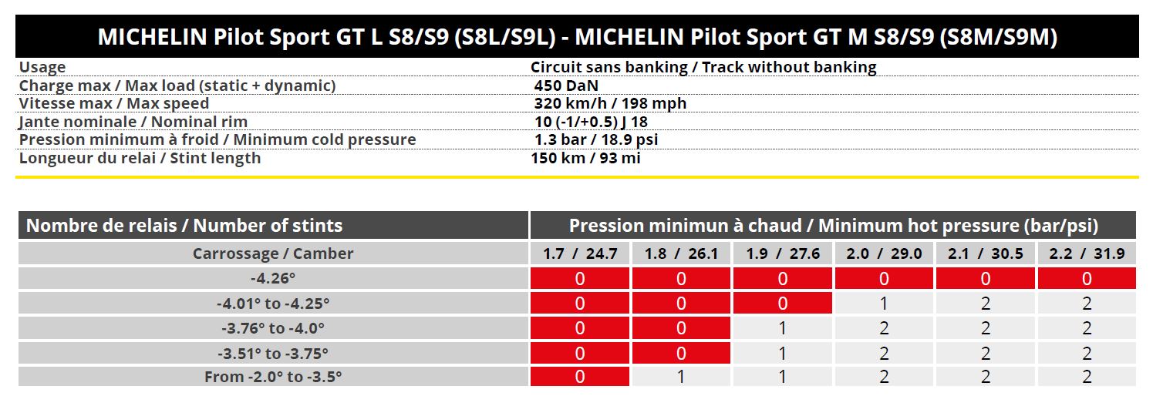
Task: Click the Nominal rim 10 (-1/+0.5) J 18 value
Action: click(591, 122)
